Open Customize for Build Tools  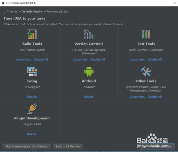24,59
